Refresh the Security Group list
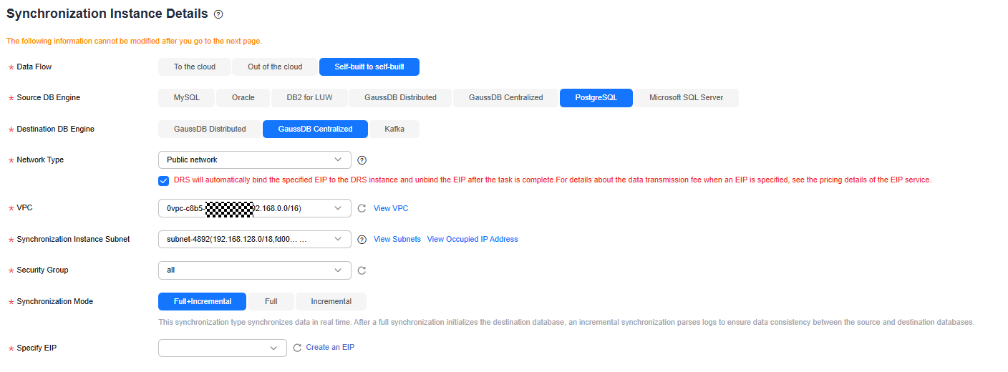The width and height of the screenshot is (1008, 372). pos(362,270)
